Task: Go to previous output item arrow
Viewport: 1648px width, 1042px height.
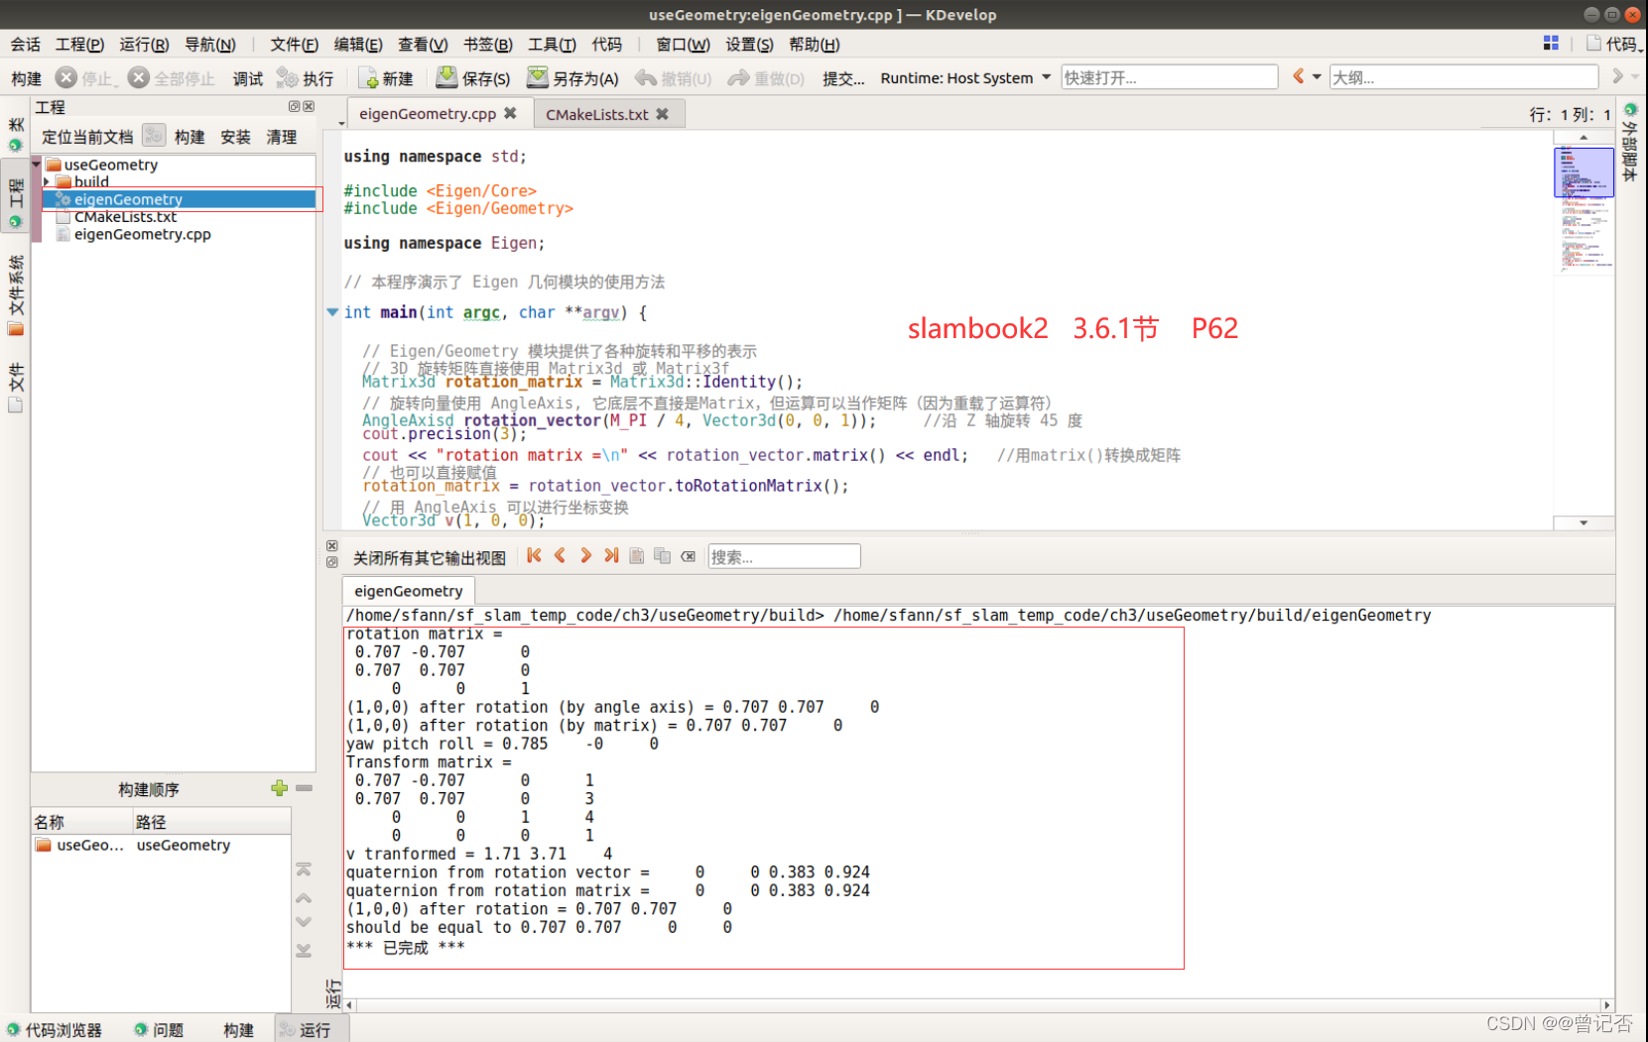Action: (x=560, y=556)
